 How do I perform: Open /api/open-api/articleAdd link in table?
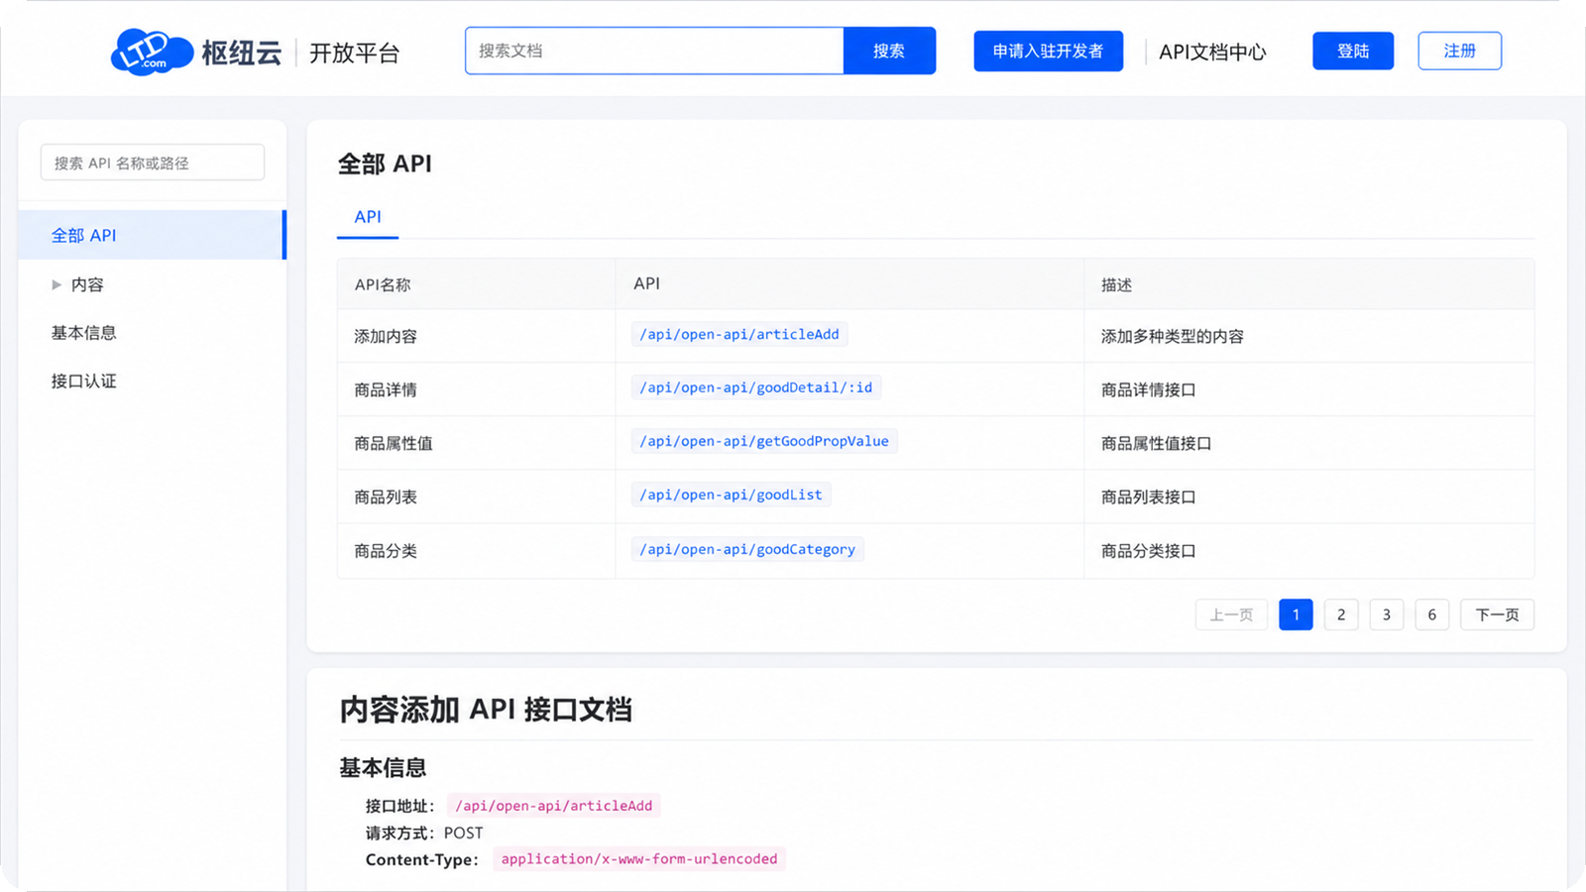tap(739, 335)
